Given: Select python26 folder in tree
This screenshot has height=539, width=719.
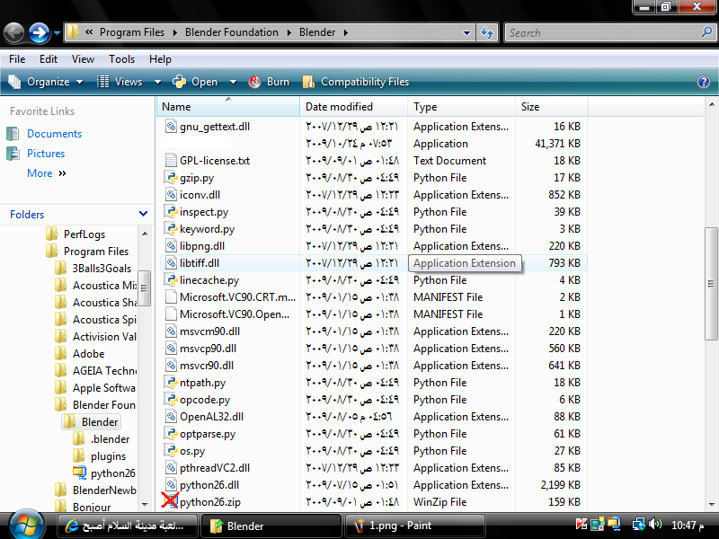Looking at the screenshot, I should (x=113, y=473).
